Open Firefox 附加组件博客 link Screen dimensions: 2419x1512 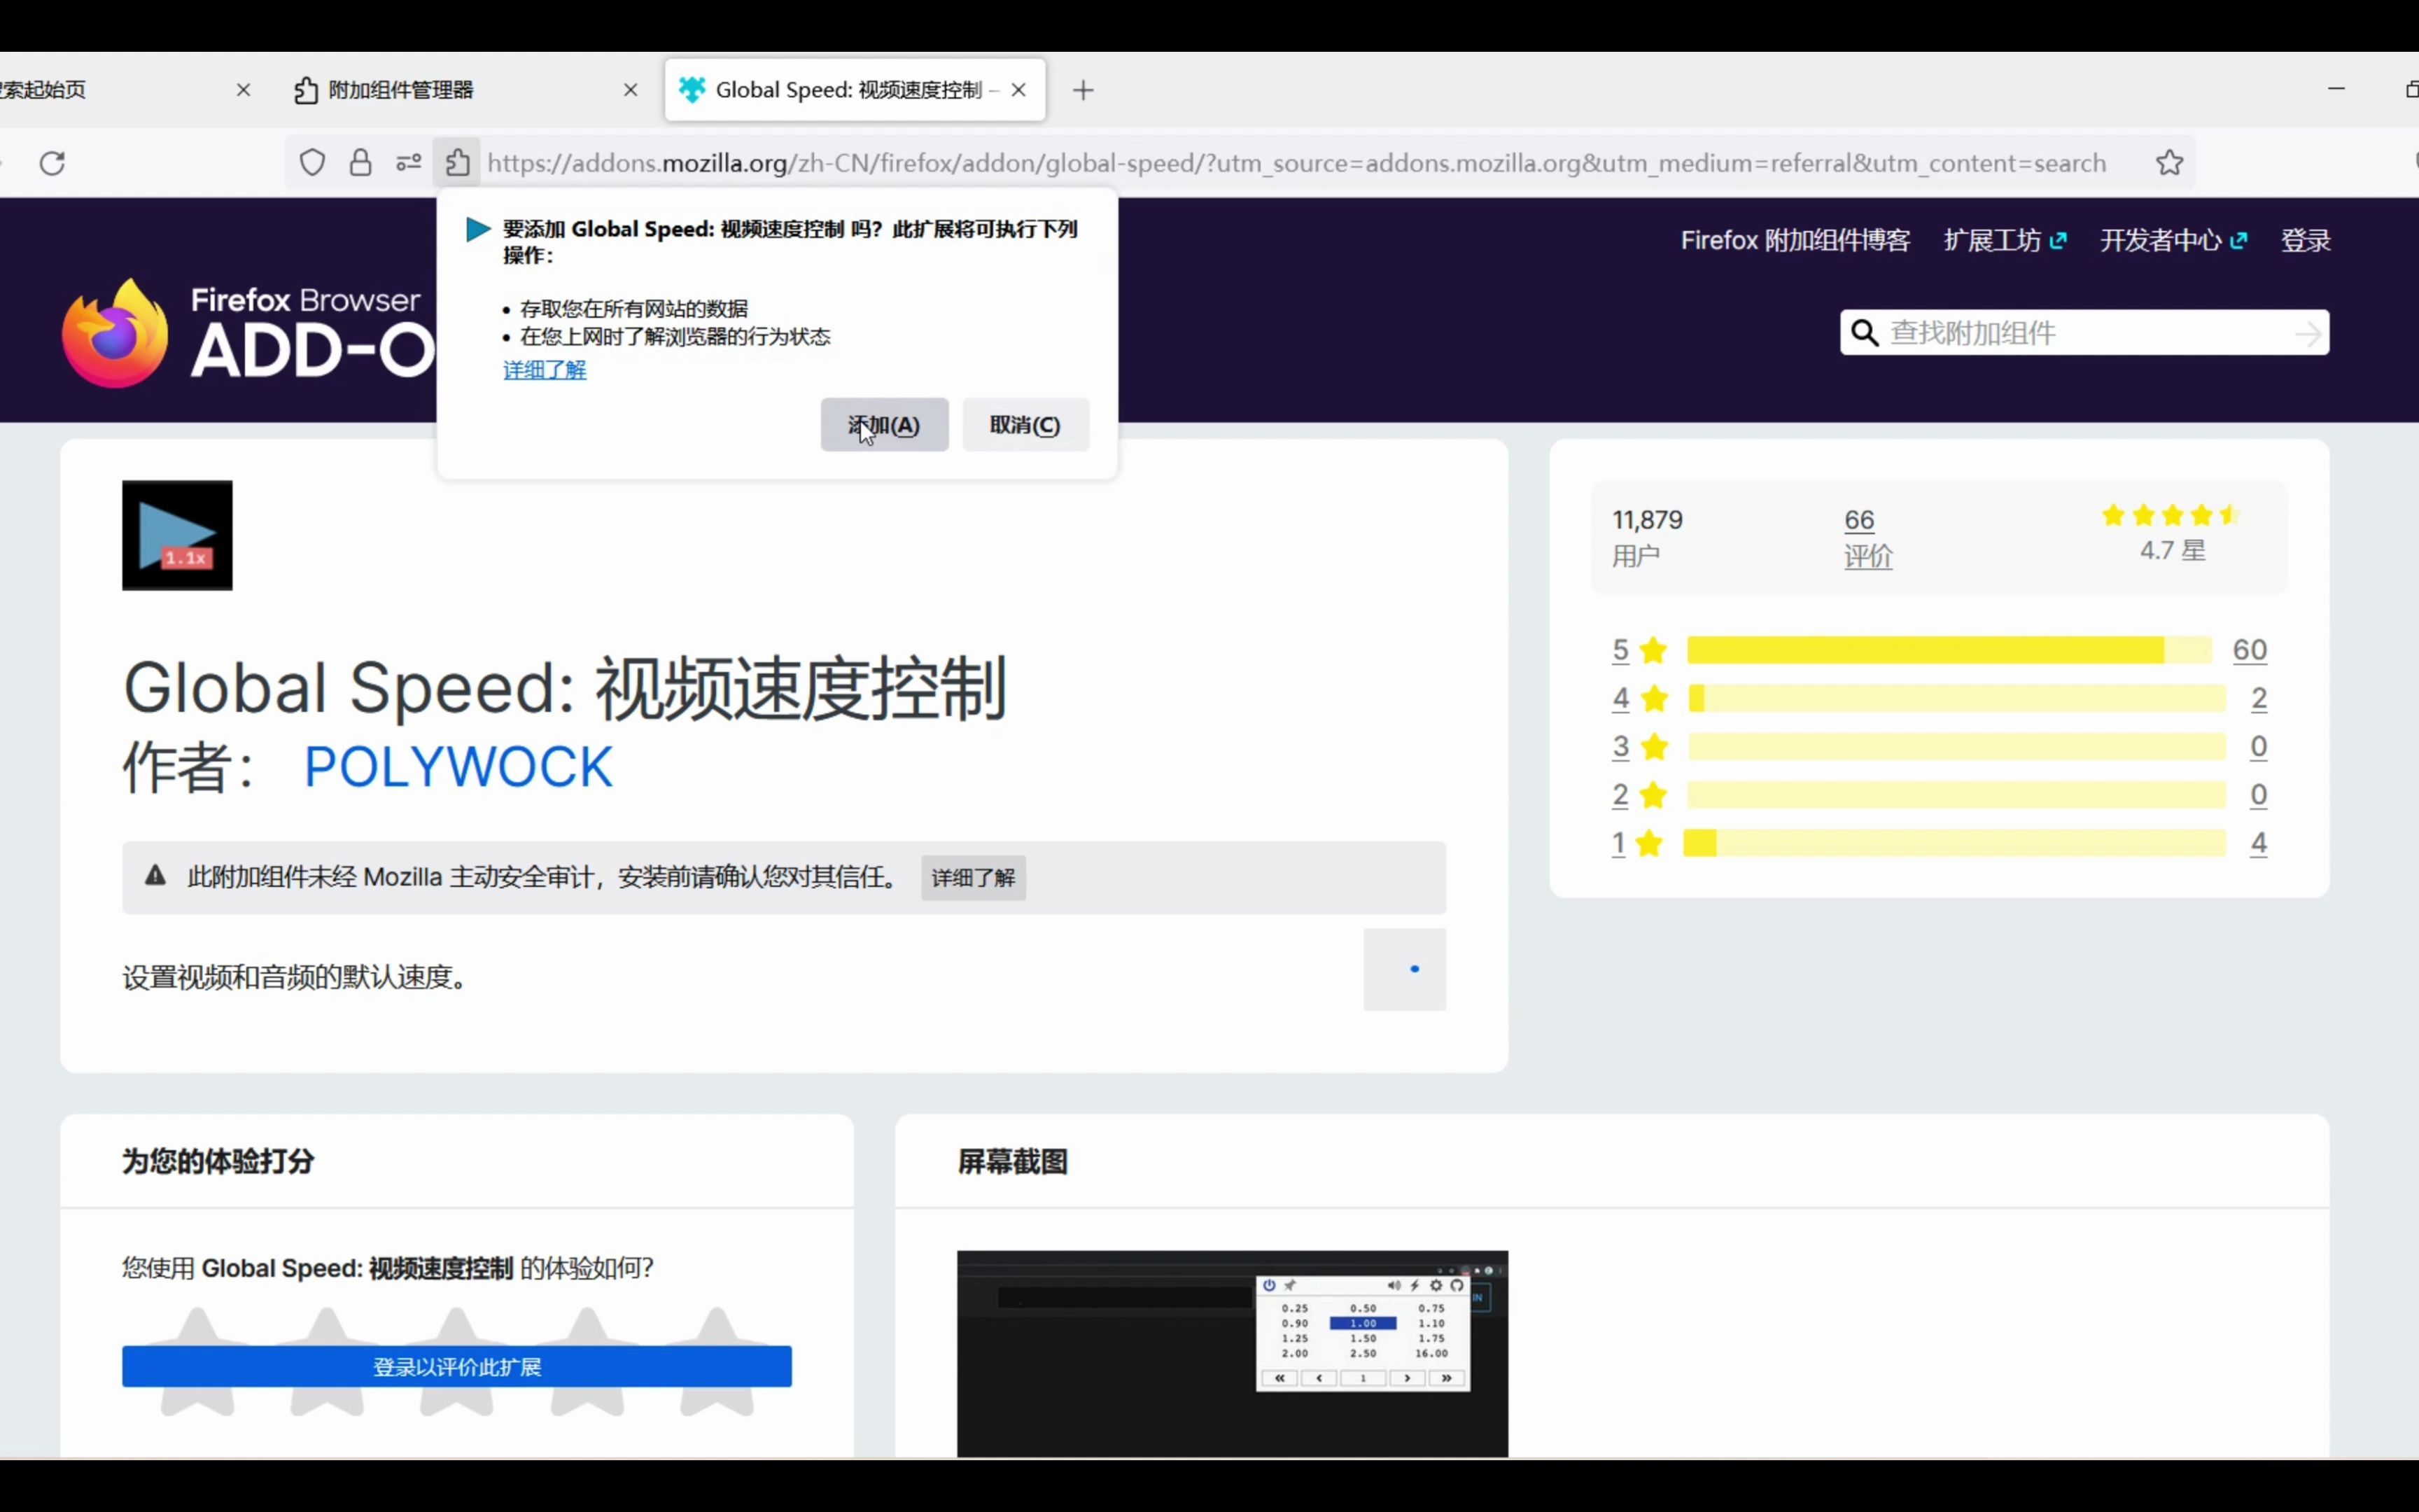click(x=1795, y=240)
